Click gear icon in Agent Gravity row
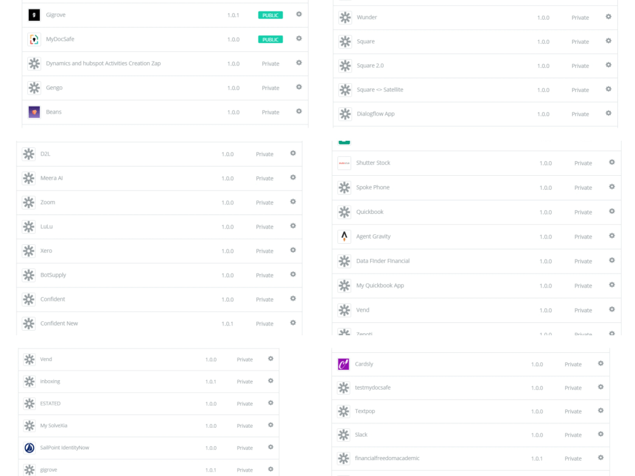 pyautogui.click(x=612, y=236)
